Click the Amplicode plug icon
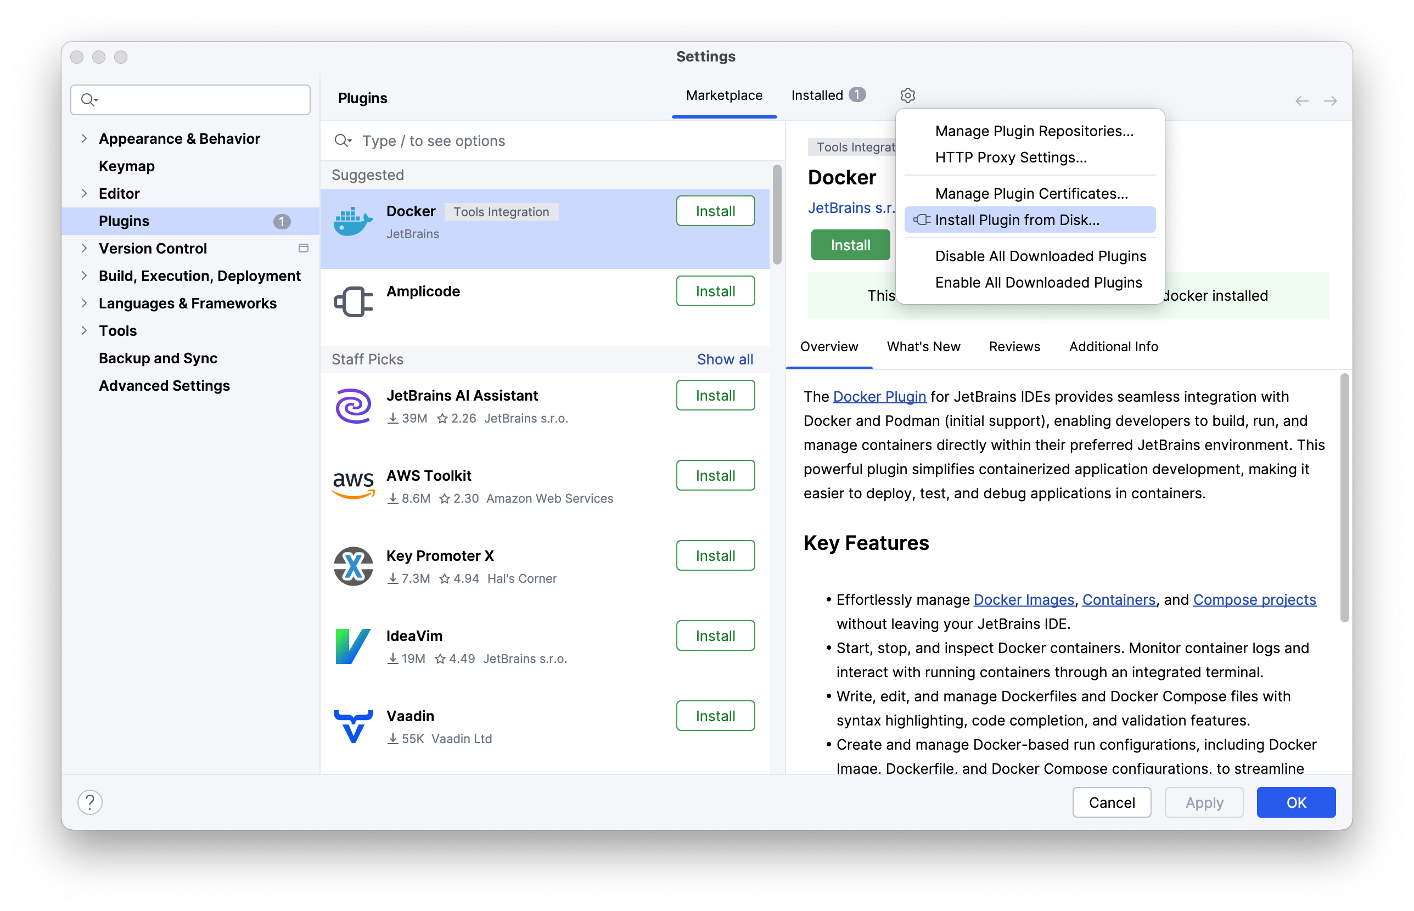Image resolution: width=1414 pixels, height=911 pixels. pyautogui.click(x=353, y=302)
